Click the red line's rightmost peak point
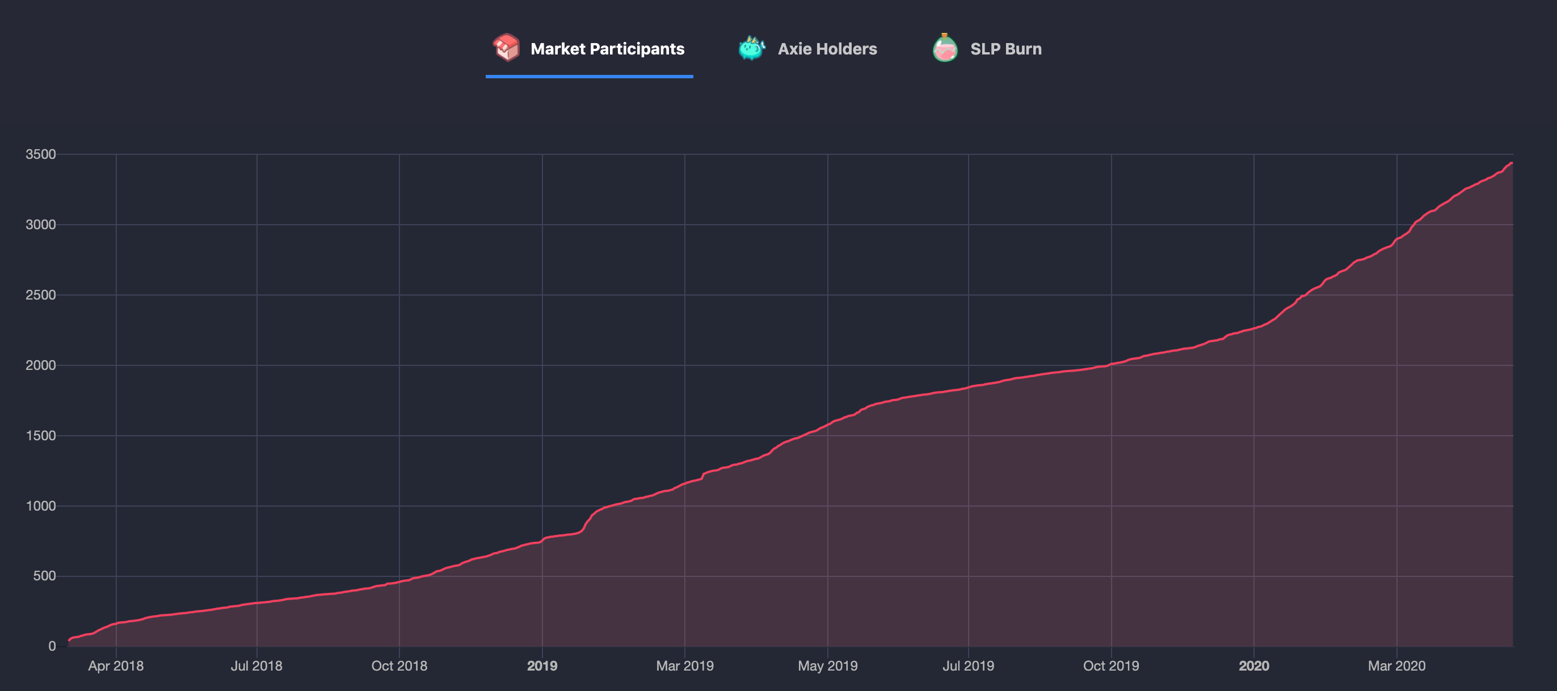Image resolution: width=1557 pixels, height=691 pixels. [1511, 163]
